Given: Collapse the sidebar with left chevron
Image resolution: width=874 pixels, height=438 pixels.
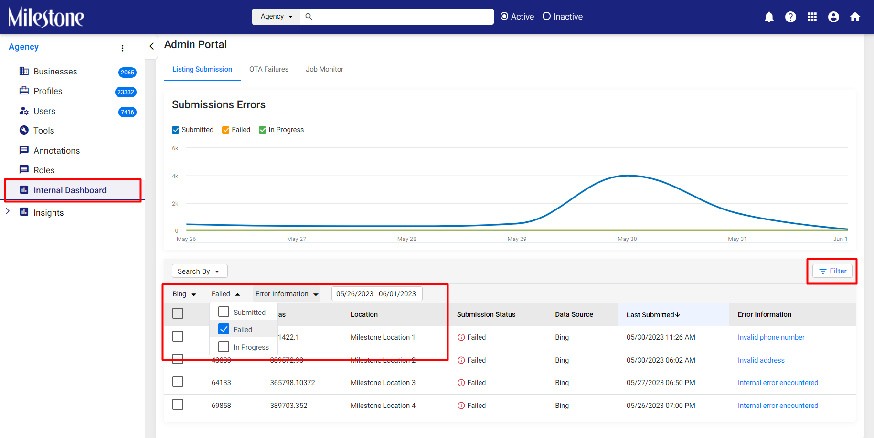Looking at the screenshot, I should pos(151,46).
